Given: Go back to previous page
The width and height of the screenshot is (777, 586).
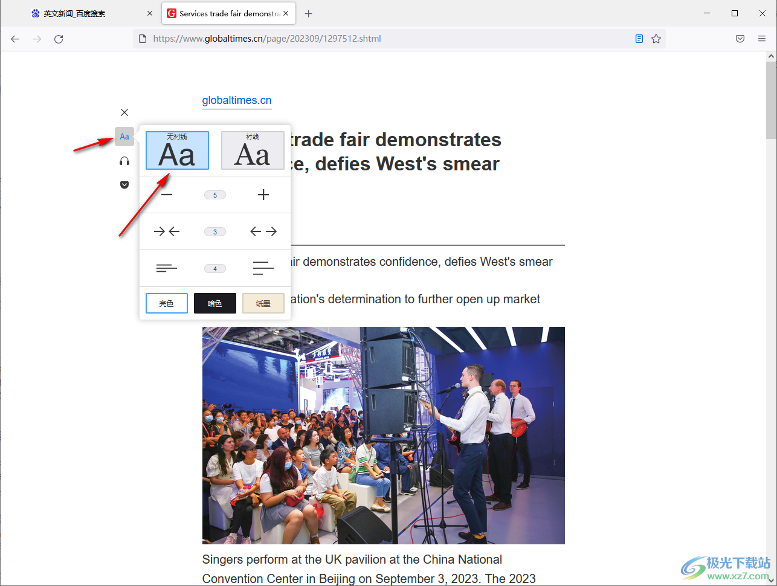Looking at the screenshot, I should pos(15,39).
